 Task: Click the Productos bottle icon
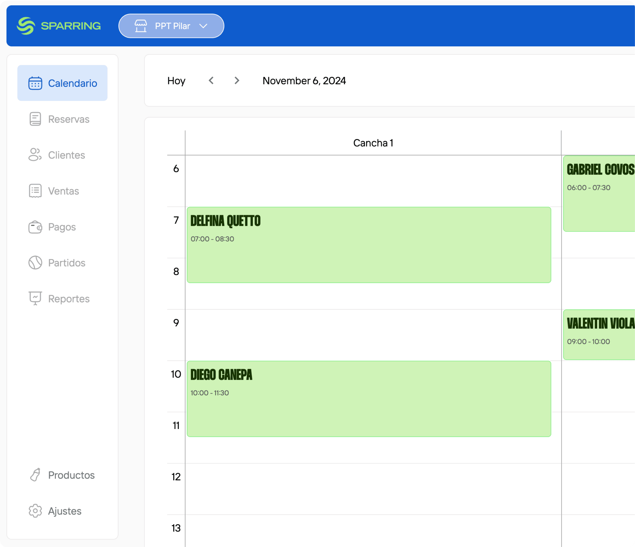click(x=35, y=475)
